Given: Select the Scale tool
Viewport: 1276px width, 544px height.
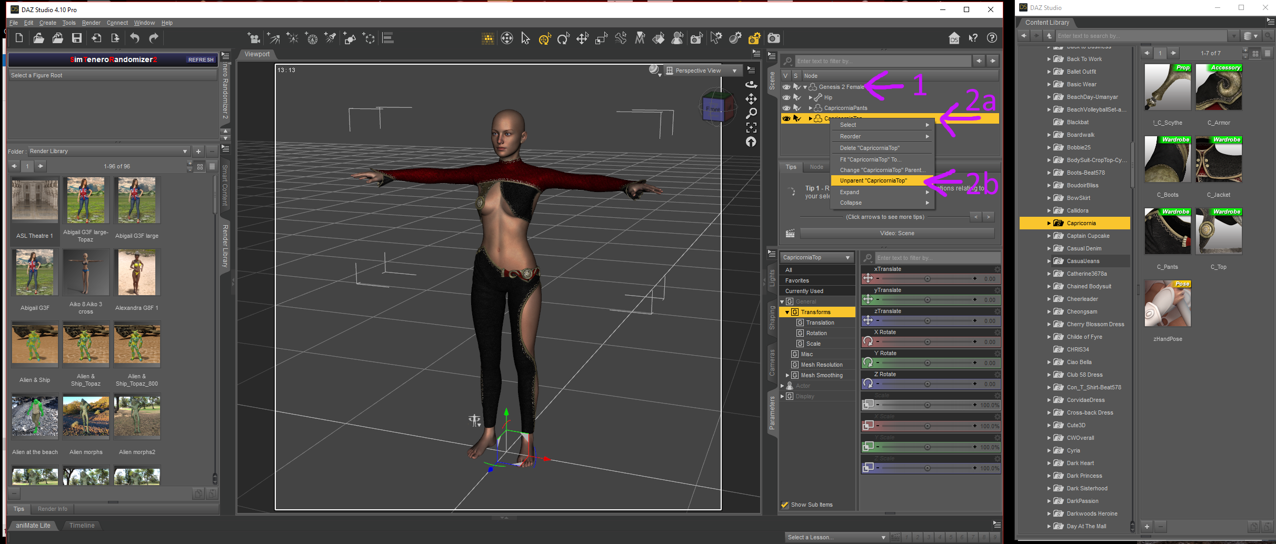Looking at the screenshot, I should point(601,38).
